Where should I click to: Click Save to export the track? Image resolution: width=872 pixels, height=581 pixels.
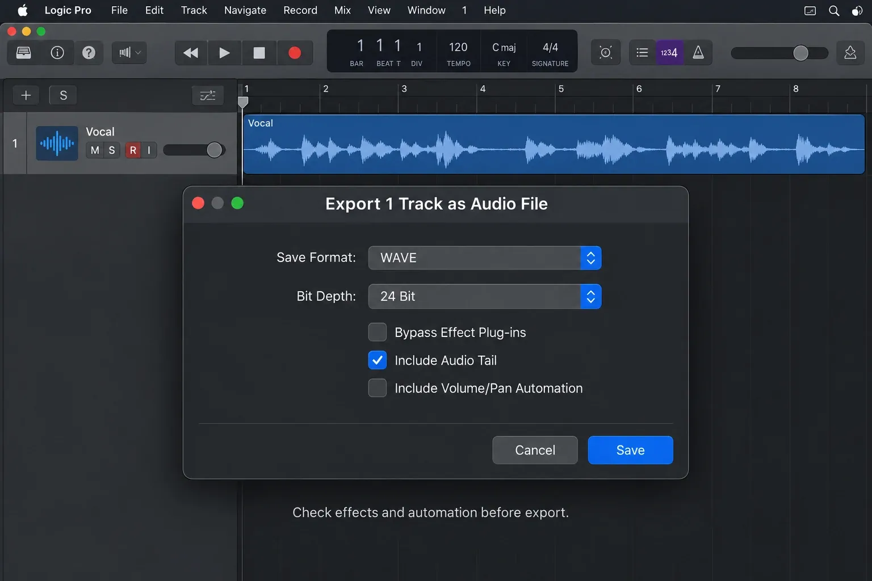coord(631,450)
